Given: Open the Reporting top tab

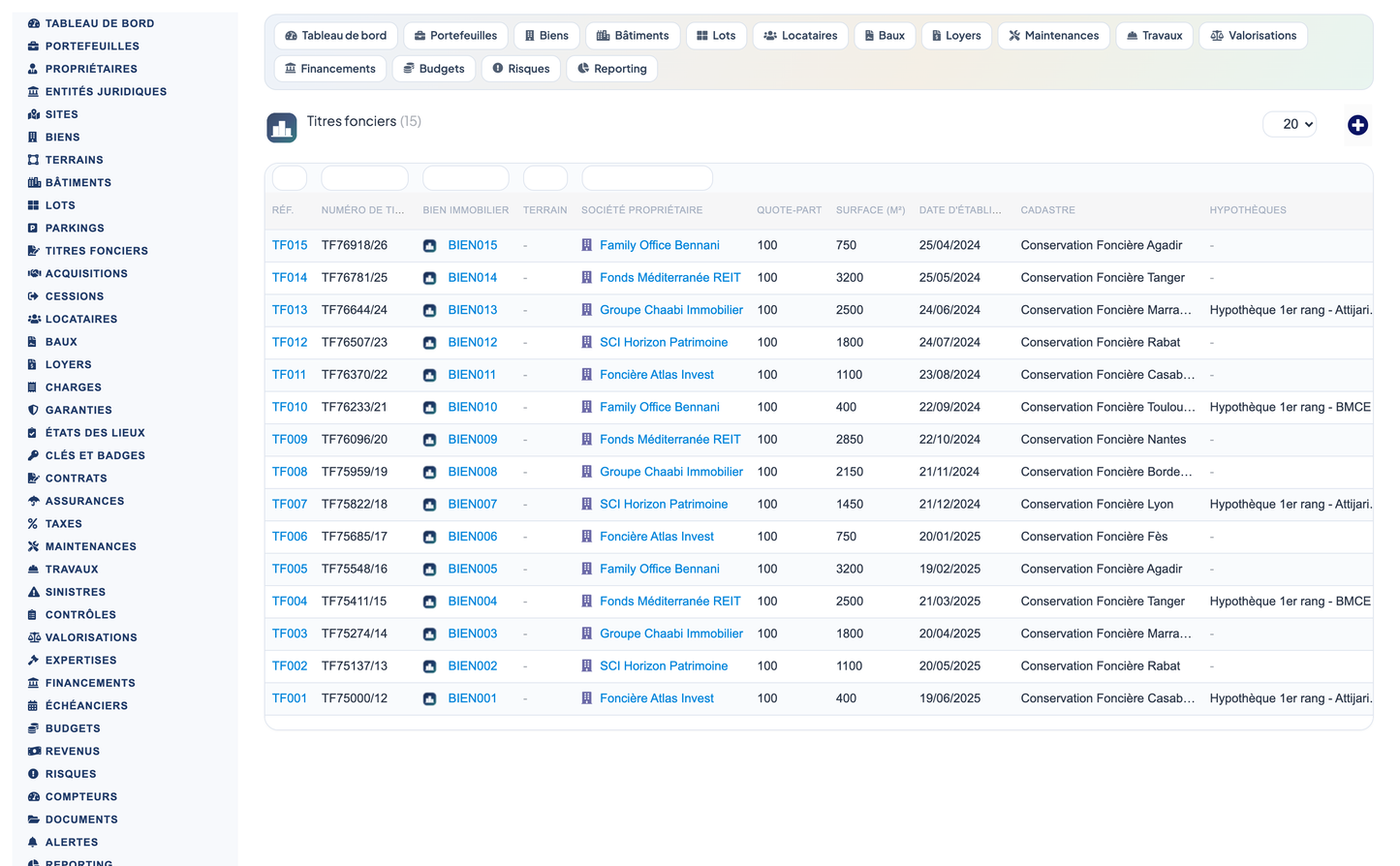Looking at the screenshot, I should click(x=611, y=69).
